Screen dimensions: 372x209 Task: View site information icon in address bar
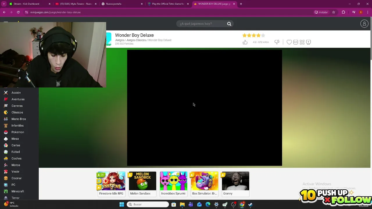[x=26, y=12]
